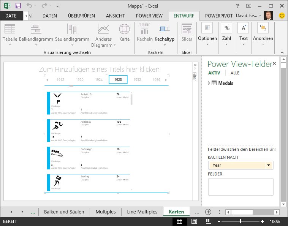Click the cards list vertical scrollbar
The image size is (288, 226).
pos(131,99)
